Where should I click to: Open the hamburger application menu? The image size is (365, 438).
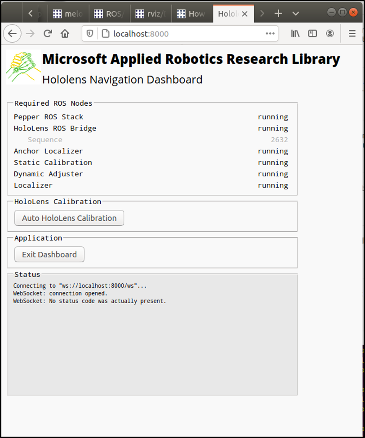point(352,34)
